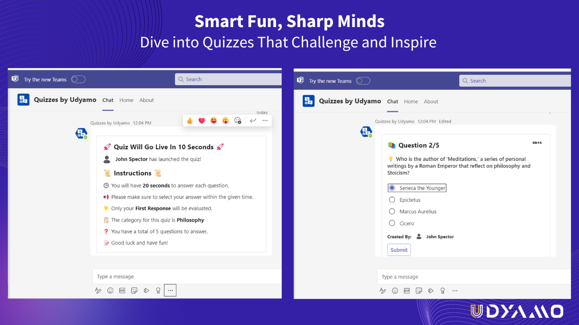The width and height of the screenshot is (579, 325).
Task: Click Quizzes by Udyamo app icon in right header
Action: (x=308, y=101)
